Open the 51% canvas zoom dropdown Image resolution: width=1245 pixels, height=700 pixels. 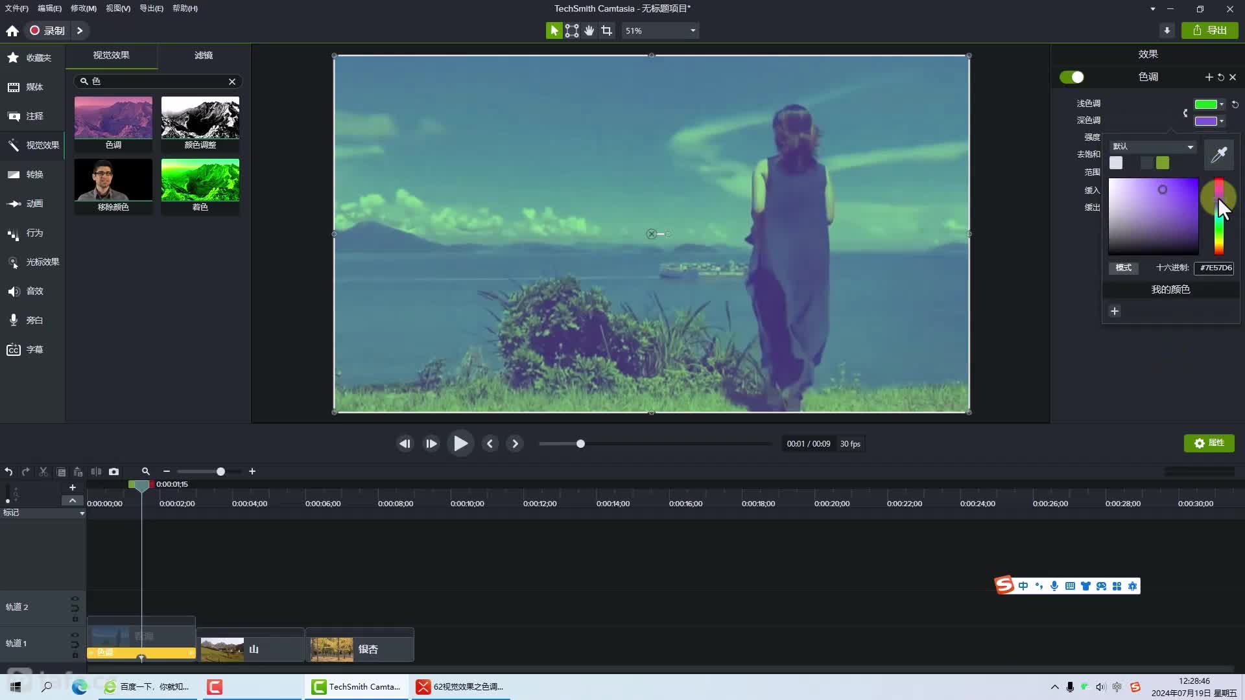pos(660,30)
